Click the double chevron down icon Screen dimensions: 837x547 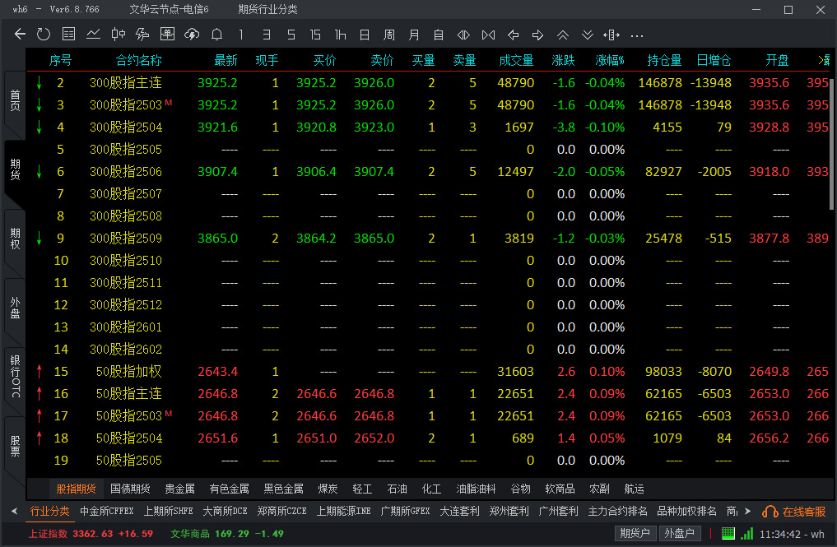587,35
